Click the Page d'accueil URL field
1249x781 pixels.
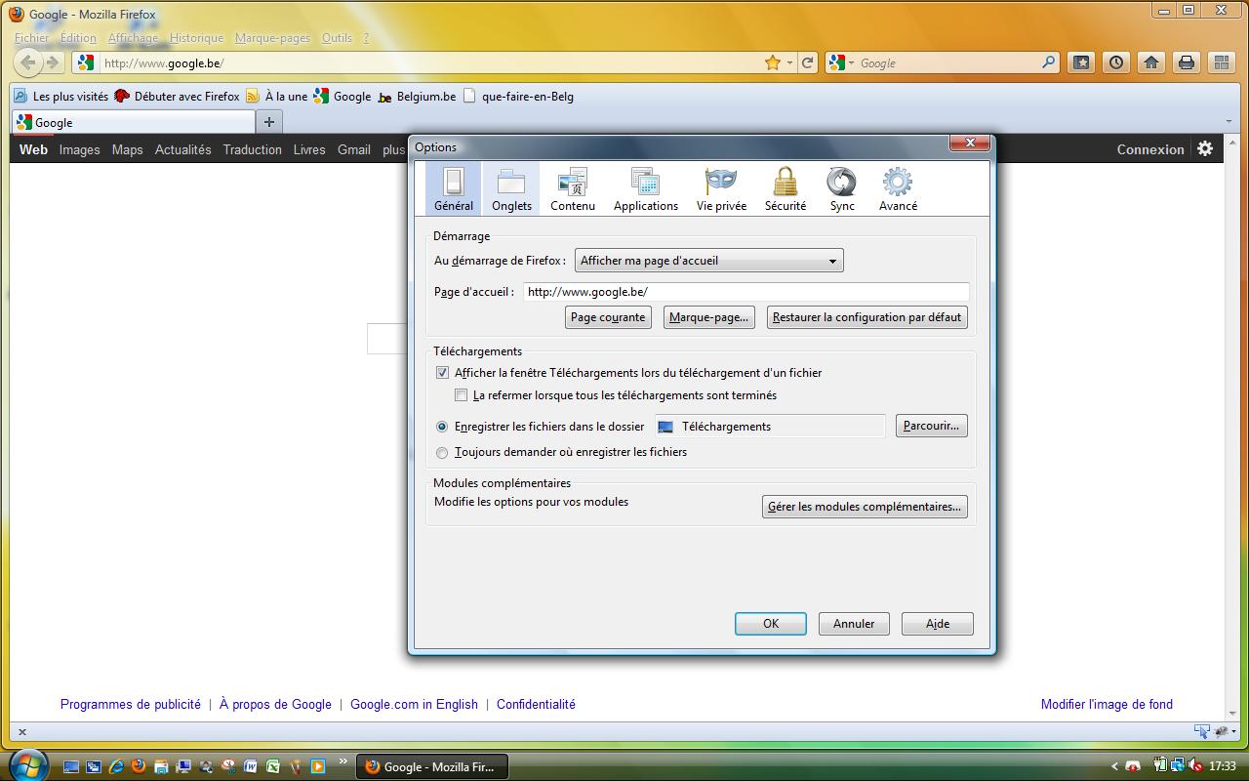coord(746,292)
